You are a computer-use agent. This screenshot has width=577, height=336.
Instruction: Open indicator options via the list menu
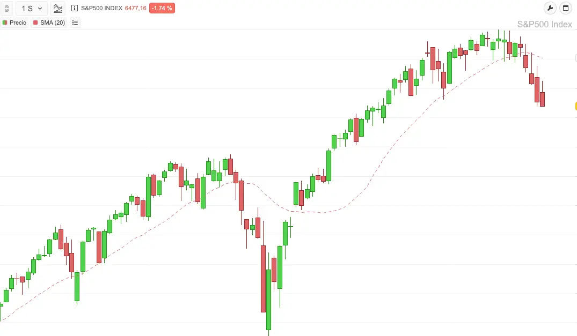click(x=75, y=22)
